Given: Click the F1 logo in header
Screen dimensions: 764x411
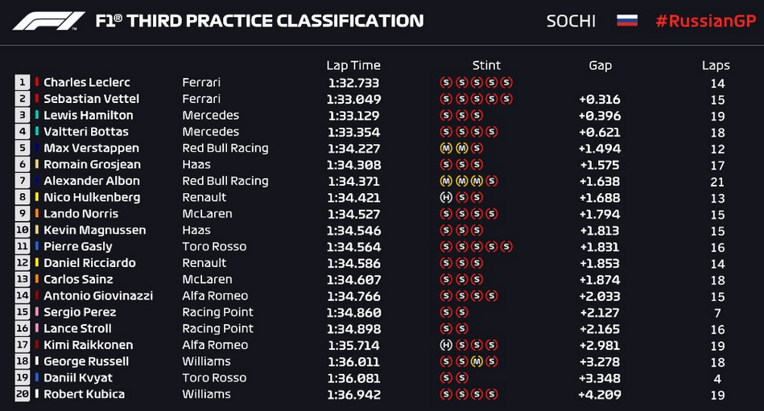Looking at the screenshot, I should [49, 21].
